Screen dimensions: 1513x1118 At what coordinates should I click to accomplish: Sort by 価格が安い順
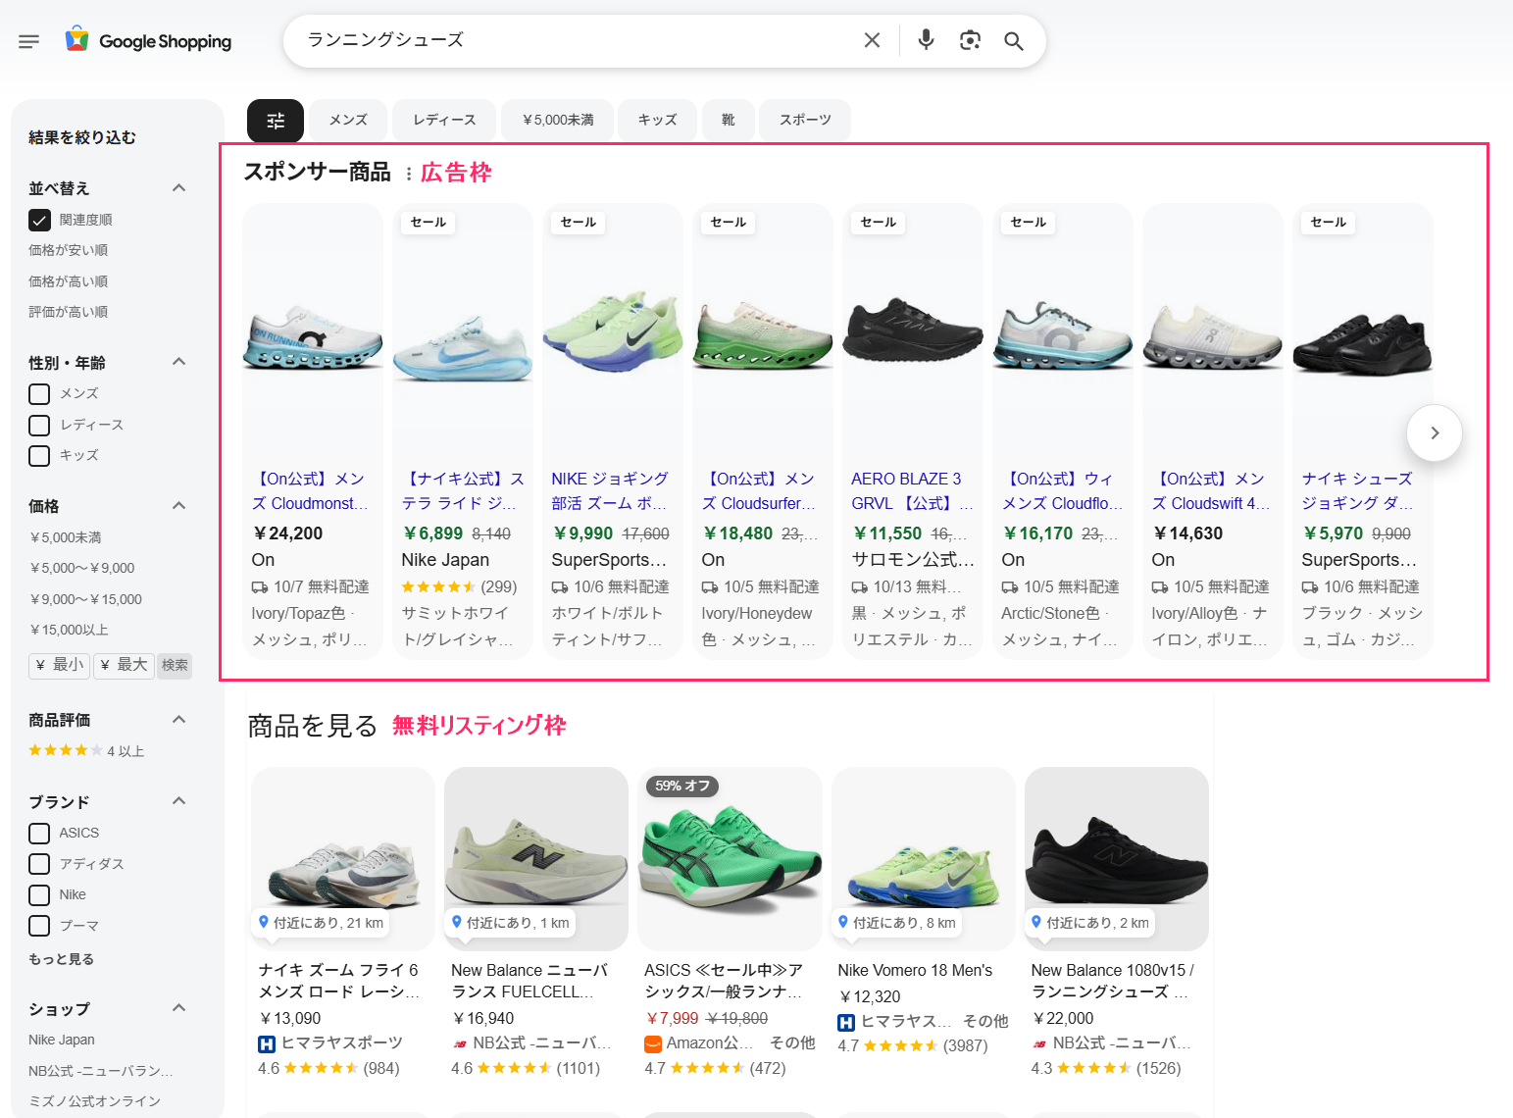(69, 251)
